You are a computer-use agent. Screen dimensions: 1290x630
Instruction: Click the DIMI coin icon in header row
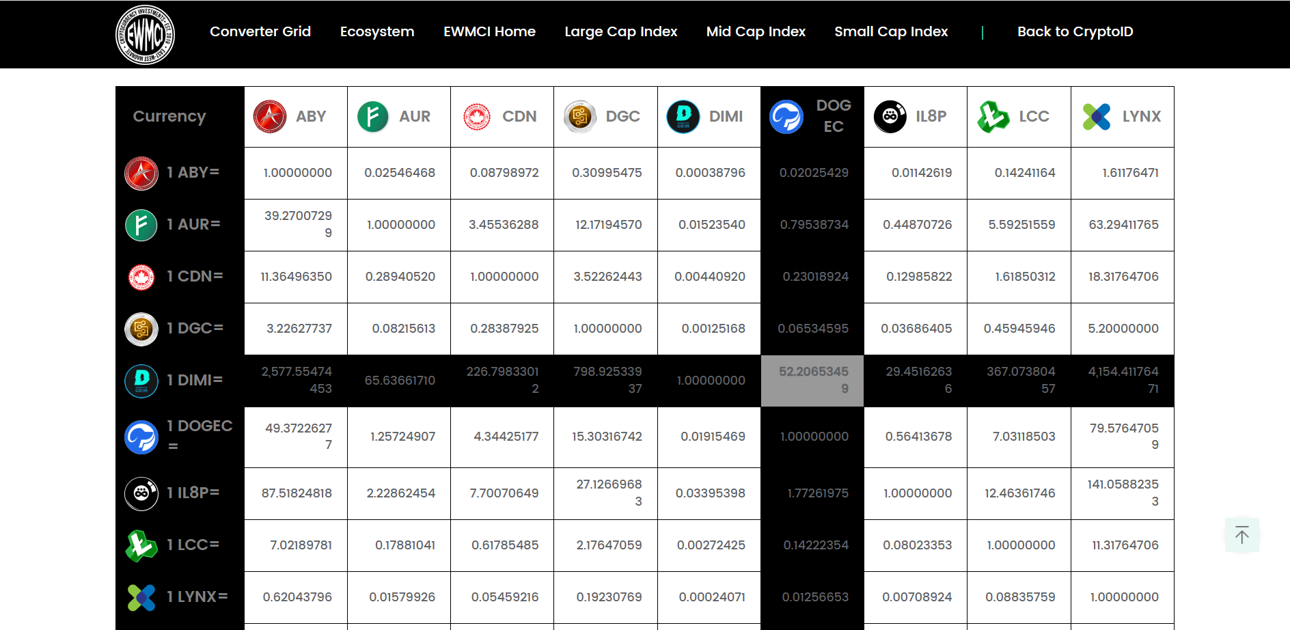(x=683, y=116)
